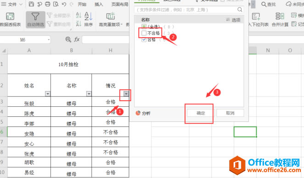Click the 名称 header in filter list
304x178 pixels.
coord(146,20)
